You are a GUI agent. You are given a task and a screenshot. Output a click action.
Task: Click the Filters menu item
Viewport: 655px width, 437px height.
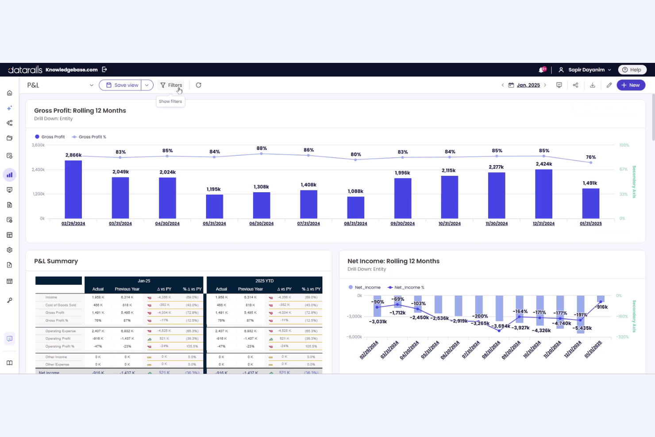tap(171, 85)
